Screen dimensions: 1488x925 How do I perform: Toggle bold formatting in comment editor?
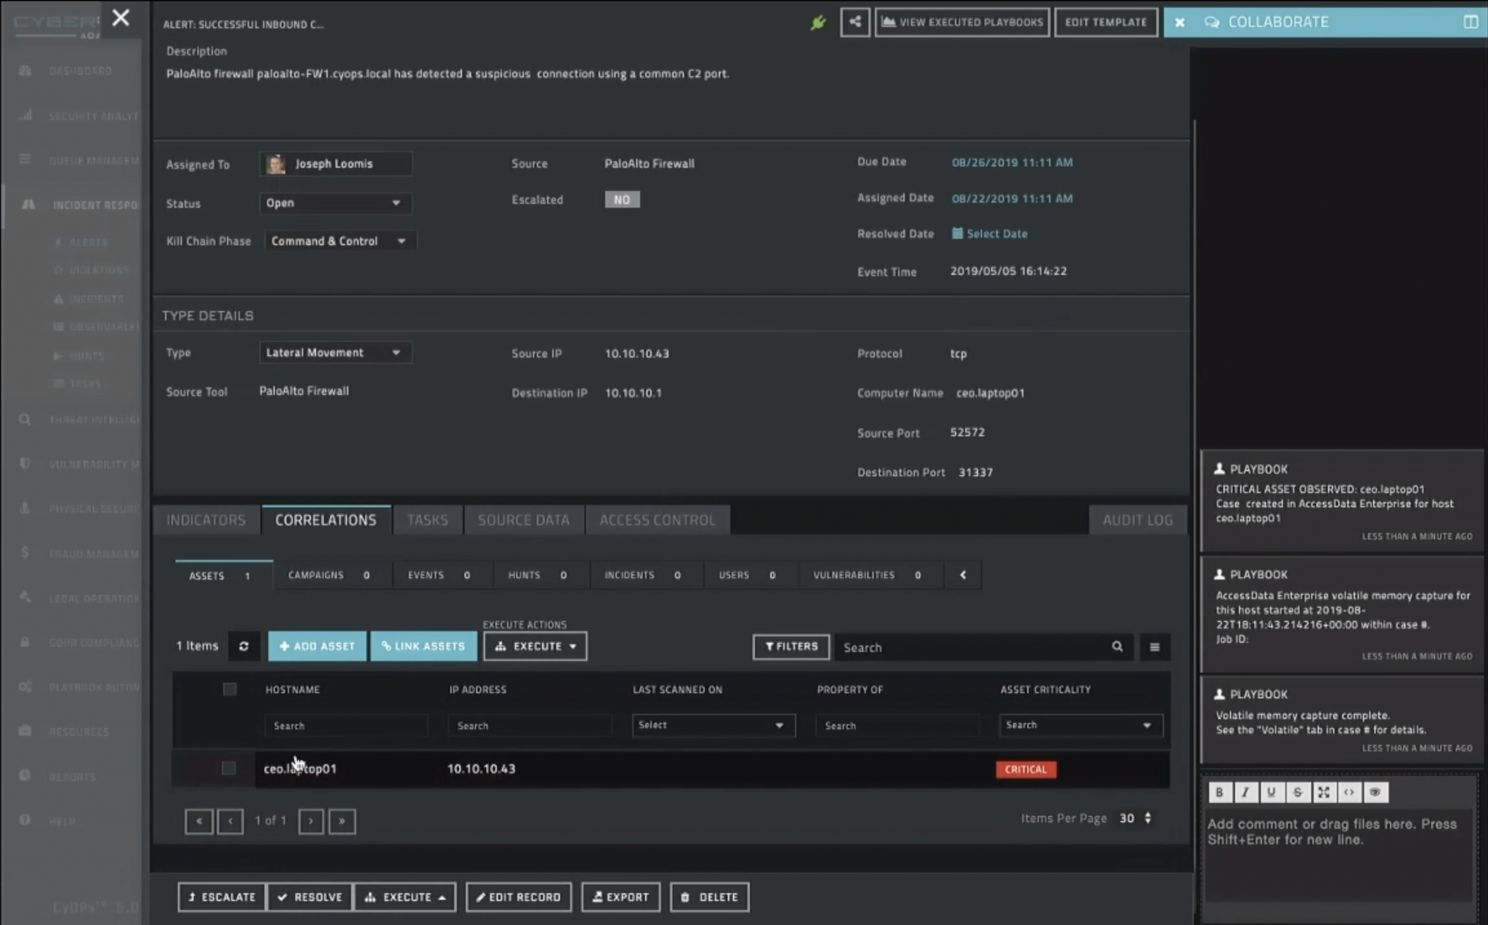point(1219,792)
